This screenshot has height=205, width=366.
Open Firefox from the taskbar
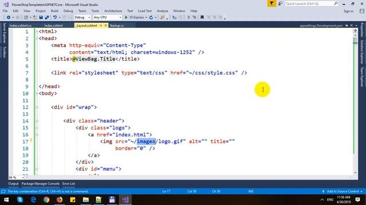coord(59,200)
